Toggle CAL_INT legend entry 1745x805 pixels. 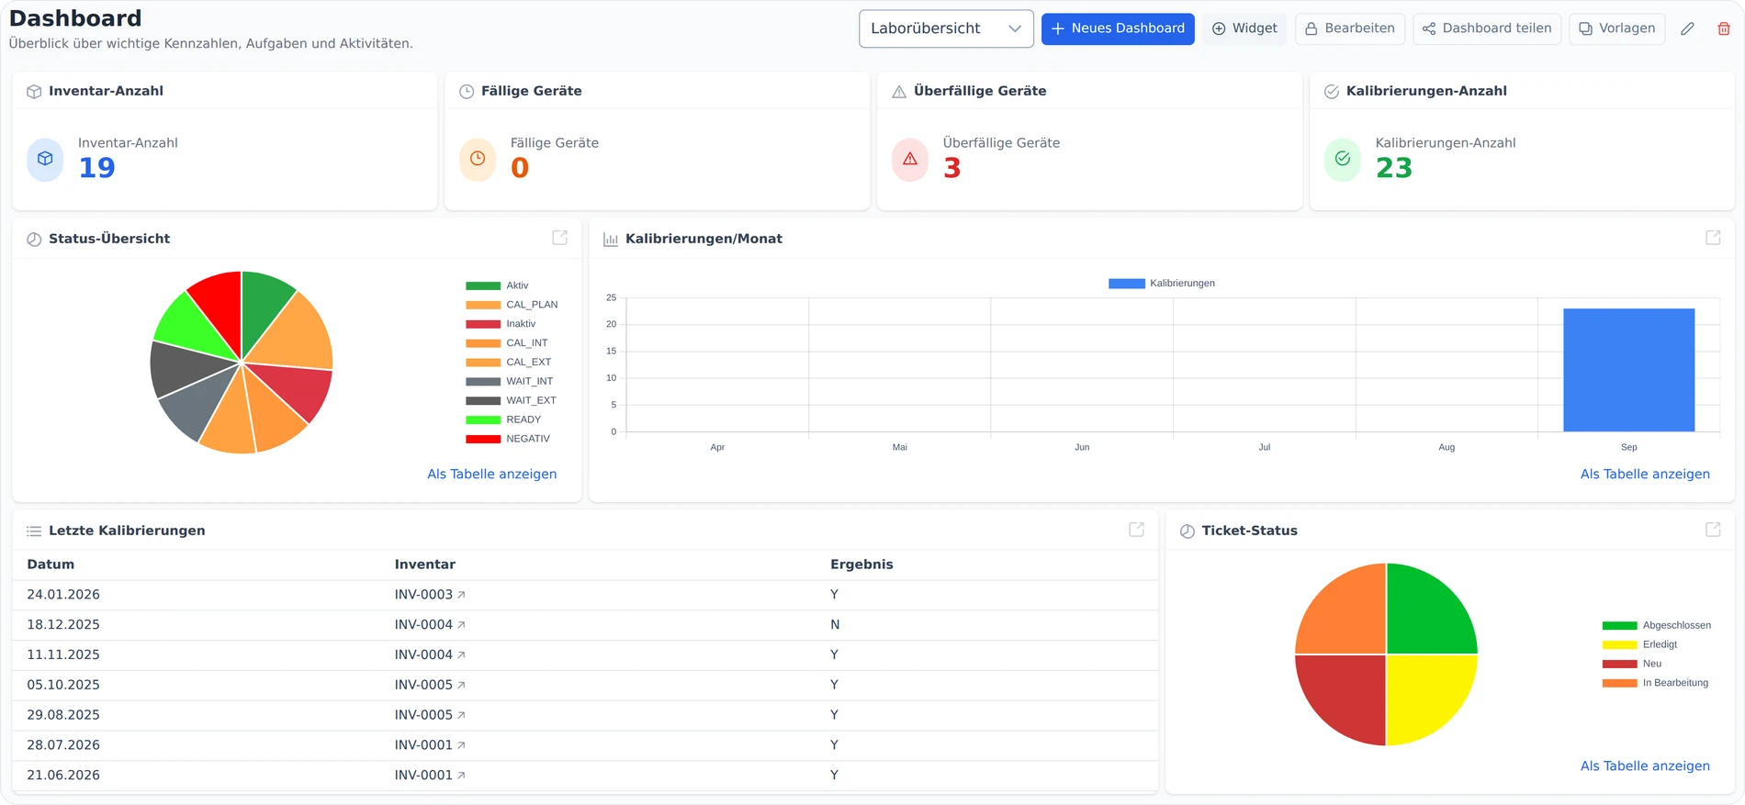click(x=507, y=343)
